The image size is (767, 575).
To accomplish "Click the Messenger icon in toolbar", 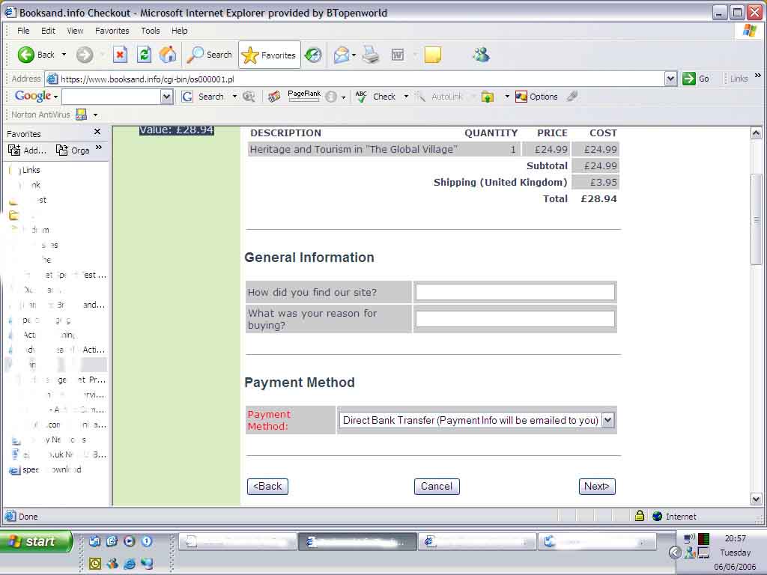I will click(481, 55).
